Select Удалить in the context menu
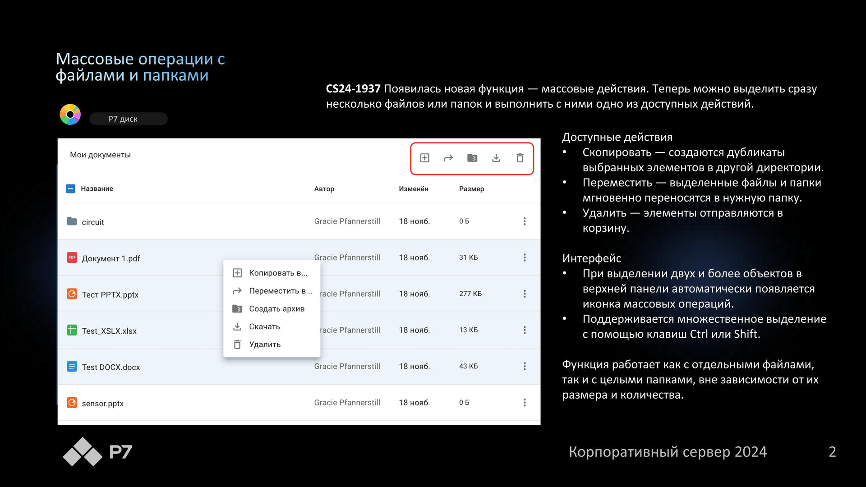Image resolution: width=866 pixels, height=487 pixels. click(x=272, y=345)
